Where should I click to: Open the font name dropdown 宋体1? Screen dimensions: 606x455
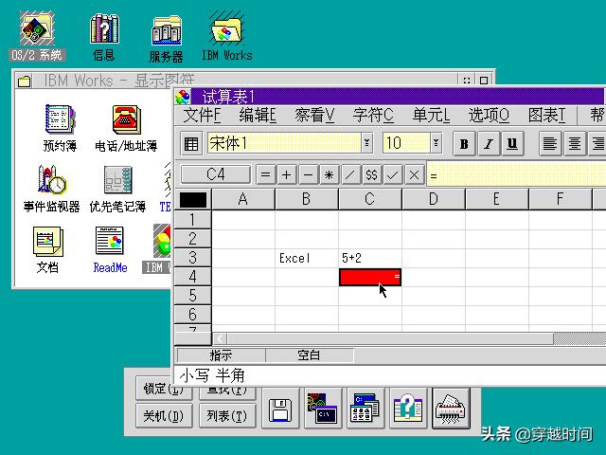367,143
